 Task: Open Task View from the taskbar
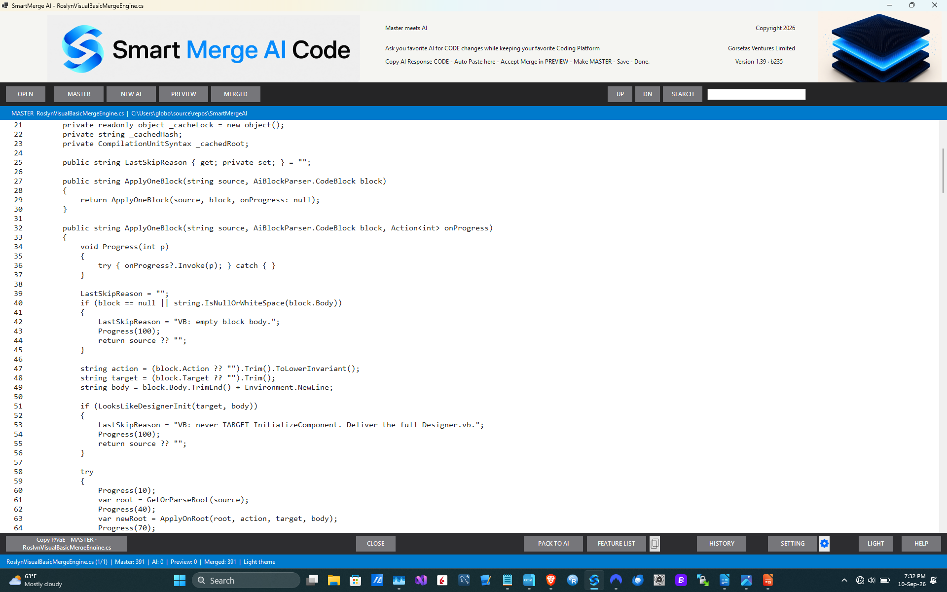[312, 580]
